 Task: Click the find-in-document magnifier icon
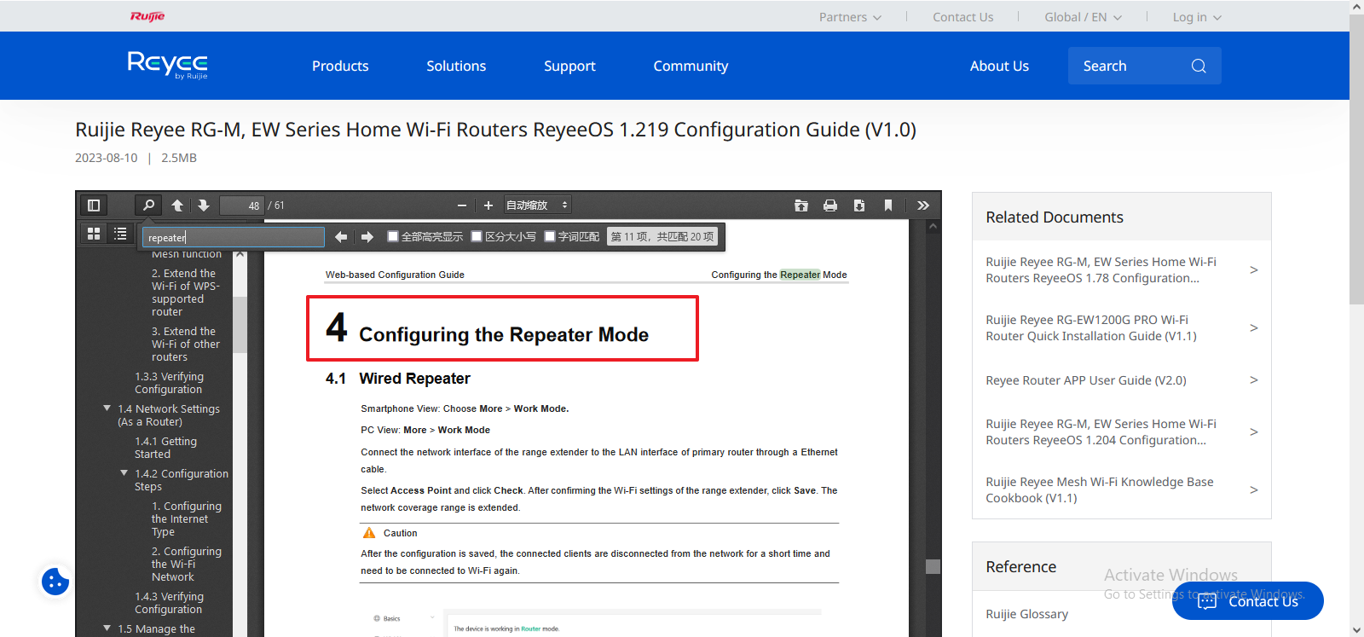[148, 206]
